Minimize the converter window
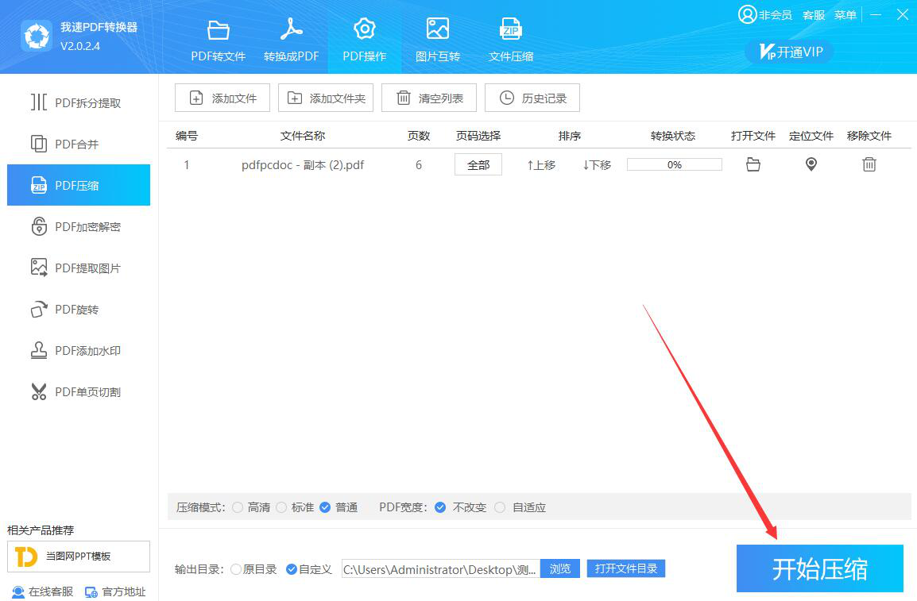The height and width of the screenshot is (601, 917). pyautogui.click(x=876, y=14)
